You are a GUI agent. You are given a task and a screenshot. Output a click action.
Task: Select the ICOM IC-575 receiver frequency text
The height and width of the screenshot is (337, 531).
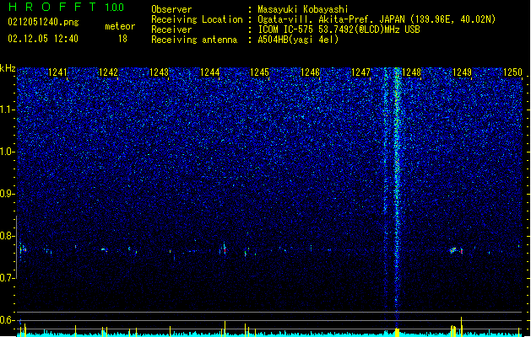(339, 29)
